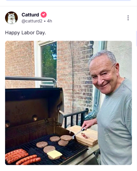137x171 pixels.
Task: Click the scrollbar on the right edge
Action: [136, 39]
